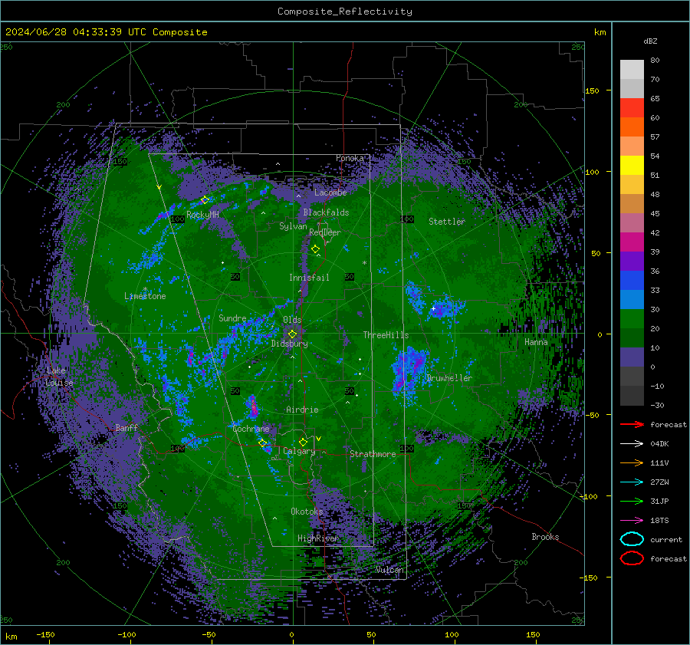The height and width of the screenshot is (645, 690).
Task: Click the 18TS legend label
Action: coord(659,521)
